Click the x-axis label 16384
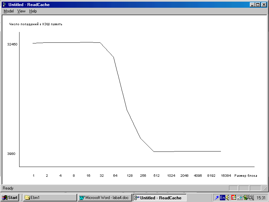 click(x=226, y=175)
